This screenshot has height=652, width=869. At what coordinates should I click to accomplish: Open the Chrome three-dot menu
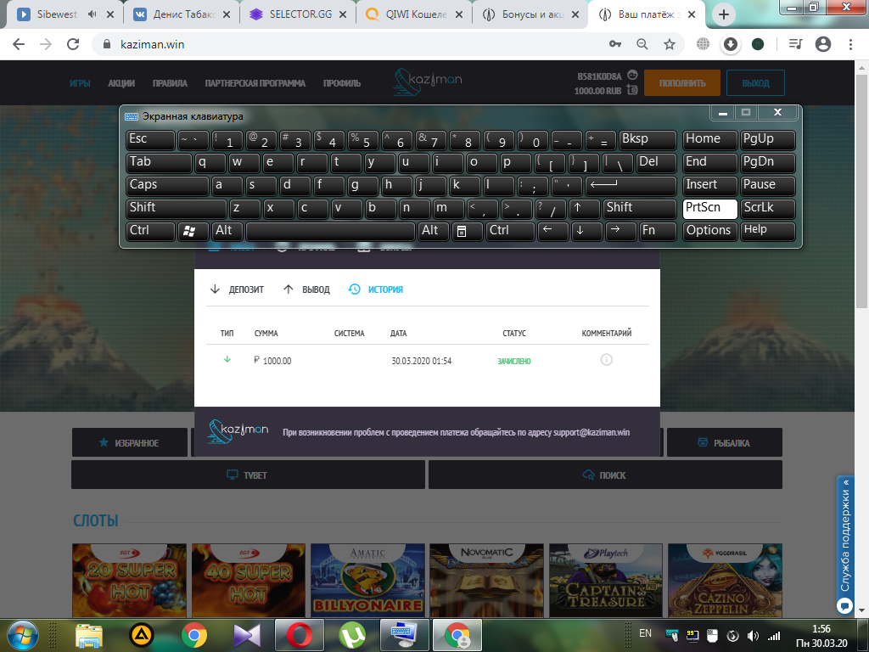(x=850, y=44)
